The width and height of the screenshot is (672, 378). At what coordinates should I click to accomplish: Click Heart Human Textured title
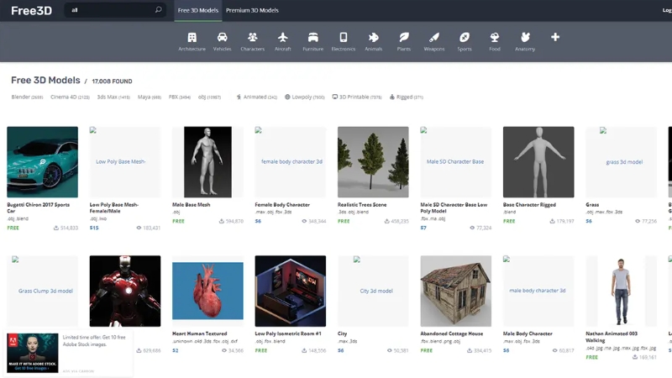pyautogui.click(x=199, y=333)
